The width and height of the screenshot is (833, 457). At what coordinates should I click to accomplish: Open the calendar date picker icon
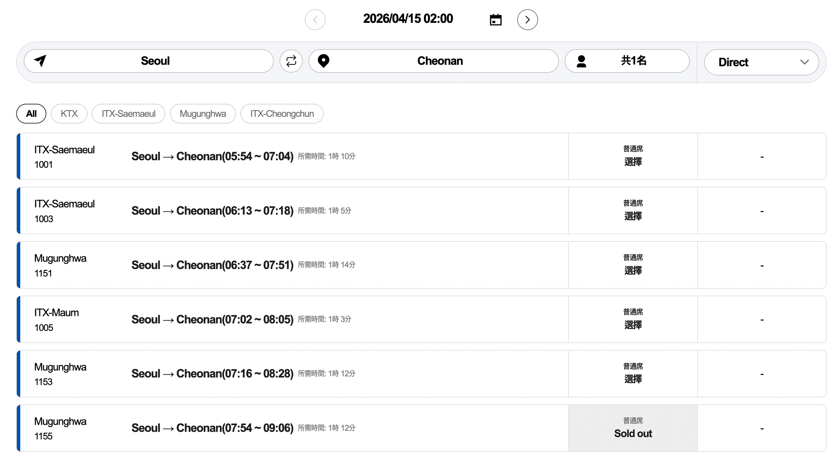click(x=495, y=20)
